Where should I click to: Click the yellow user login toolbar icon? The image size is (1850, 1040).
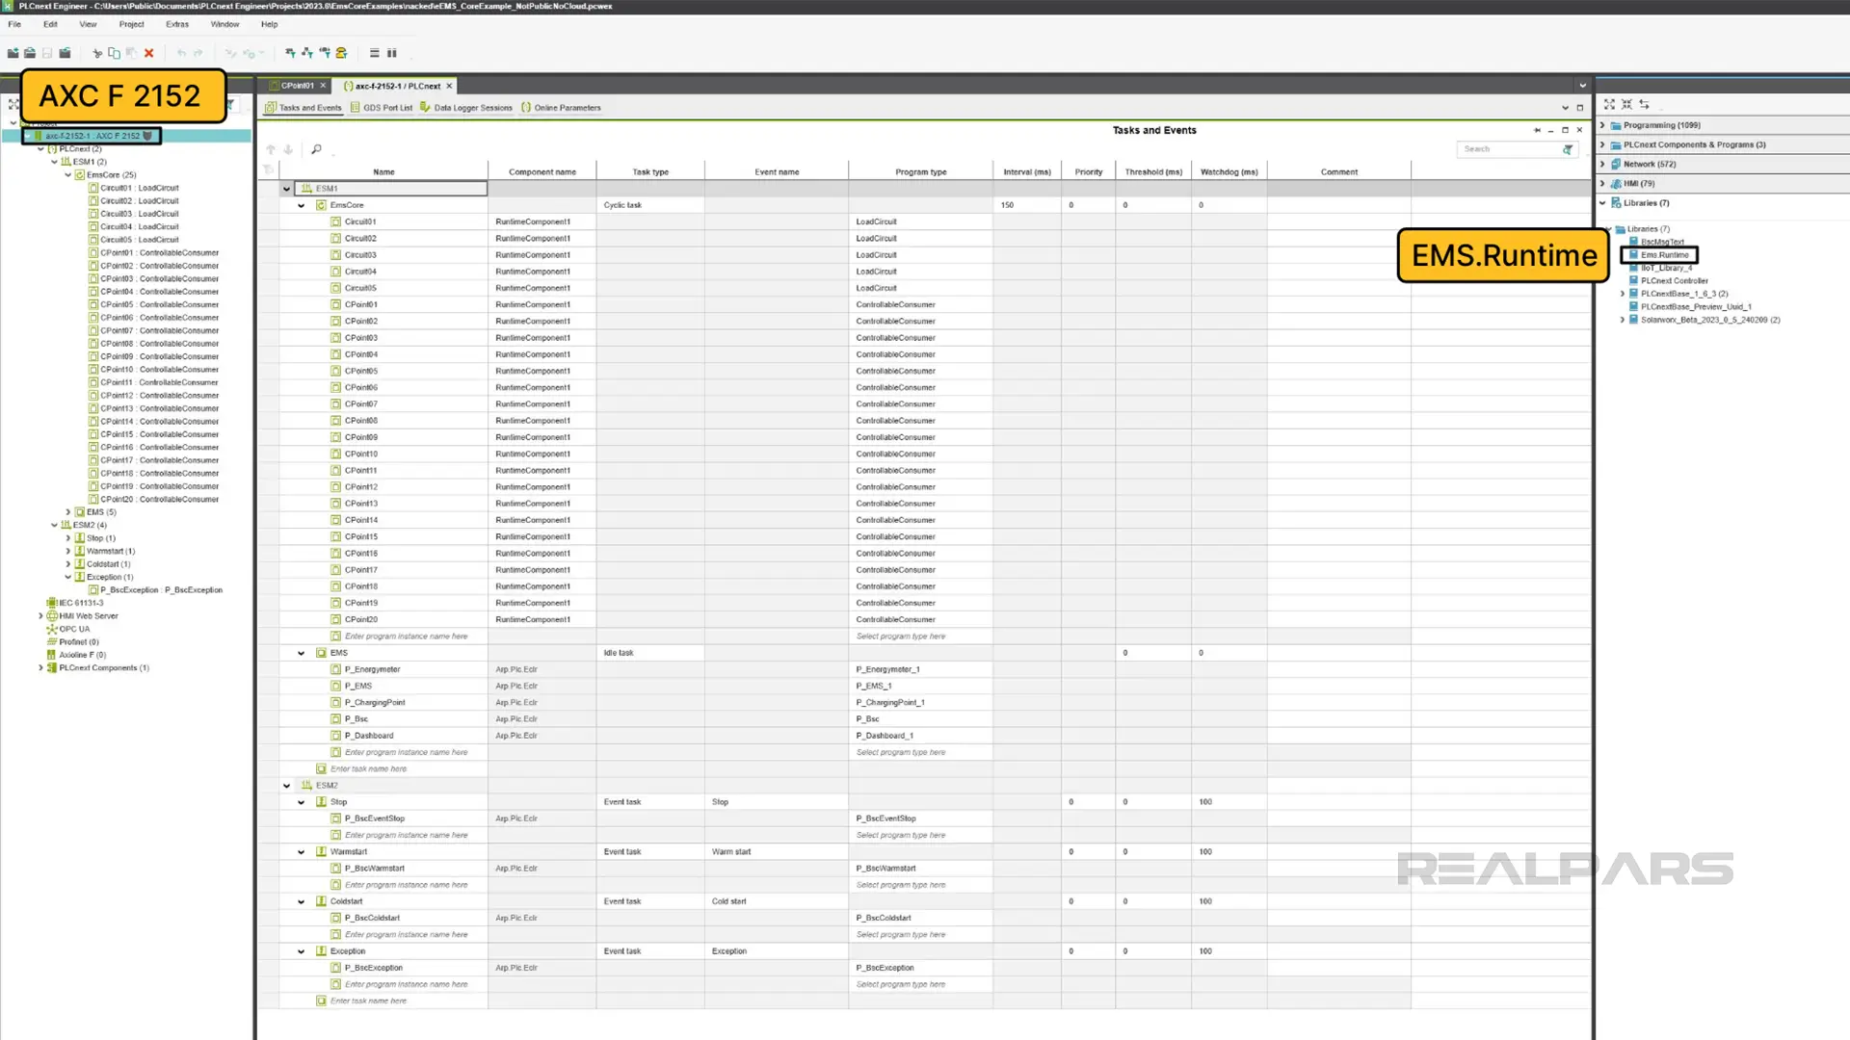341,53
